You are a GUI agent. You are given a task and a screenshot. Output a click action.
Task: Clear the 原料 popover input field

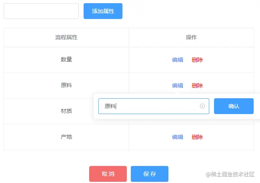(x=202, y=106)
